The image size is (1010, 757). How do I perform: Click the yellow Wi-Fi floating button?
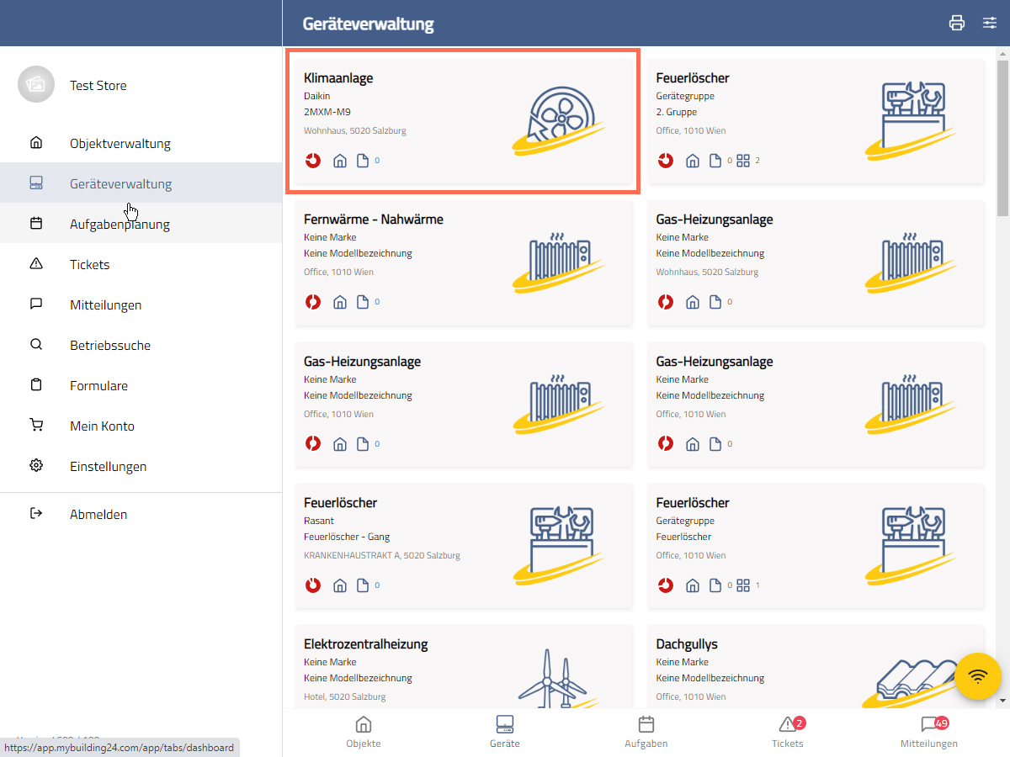[x=978, y=676]
